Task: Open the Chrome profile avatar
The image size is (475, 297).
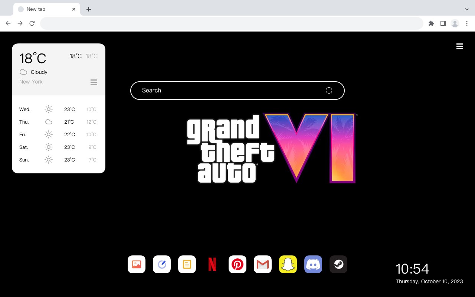Action: pos(455,23)
